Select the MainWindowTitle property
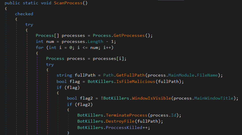 click(214, 98)
